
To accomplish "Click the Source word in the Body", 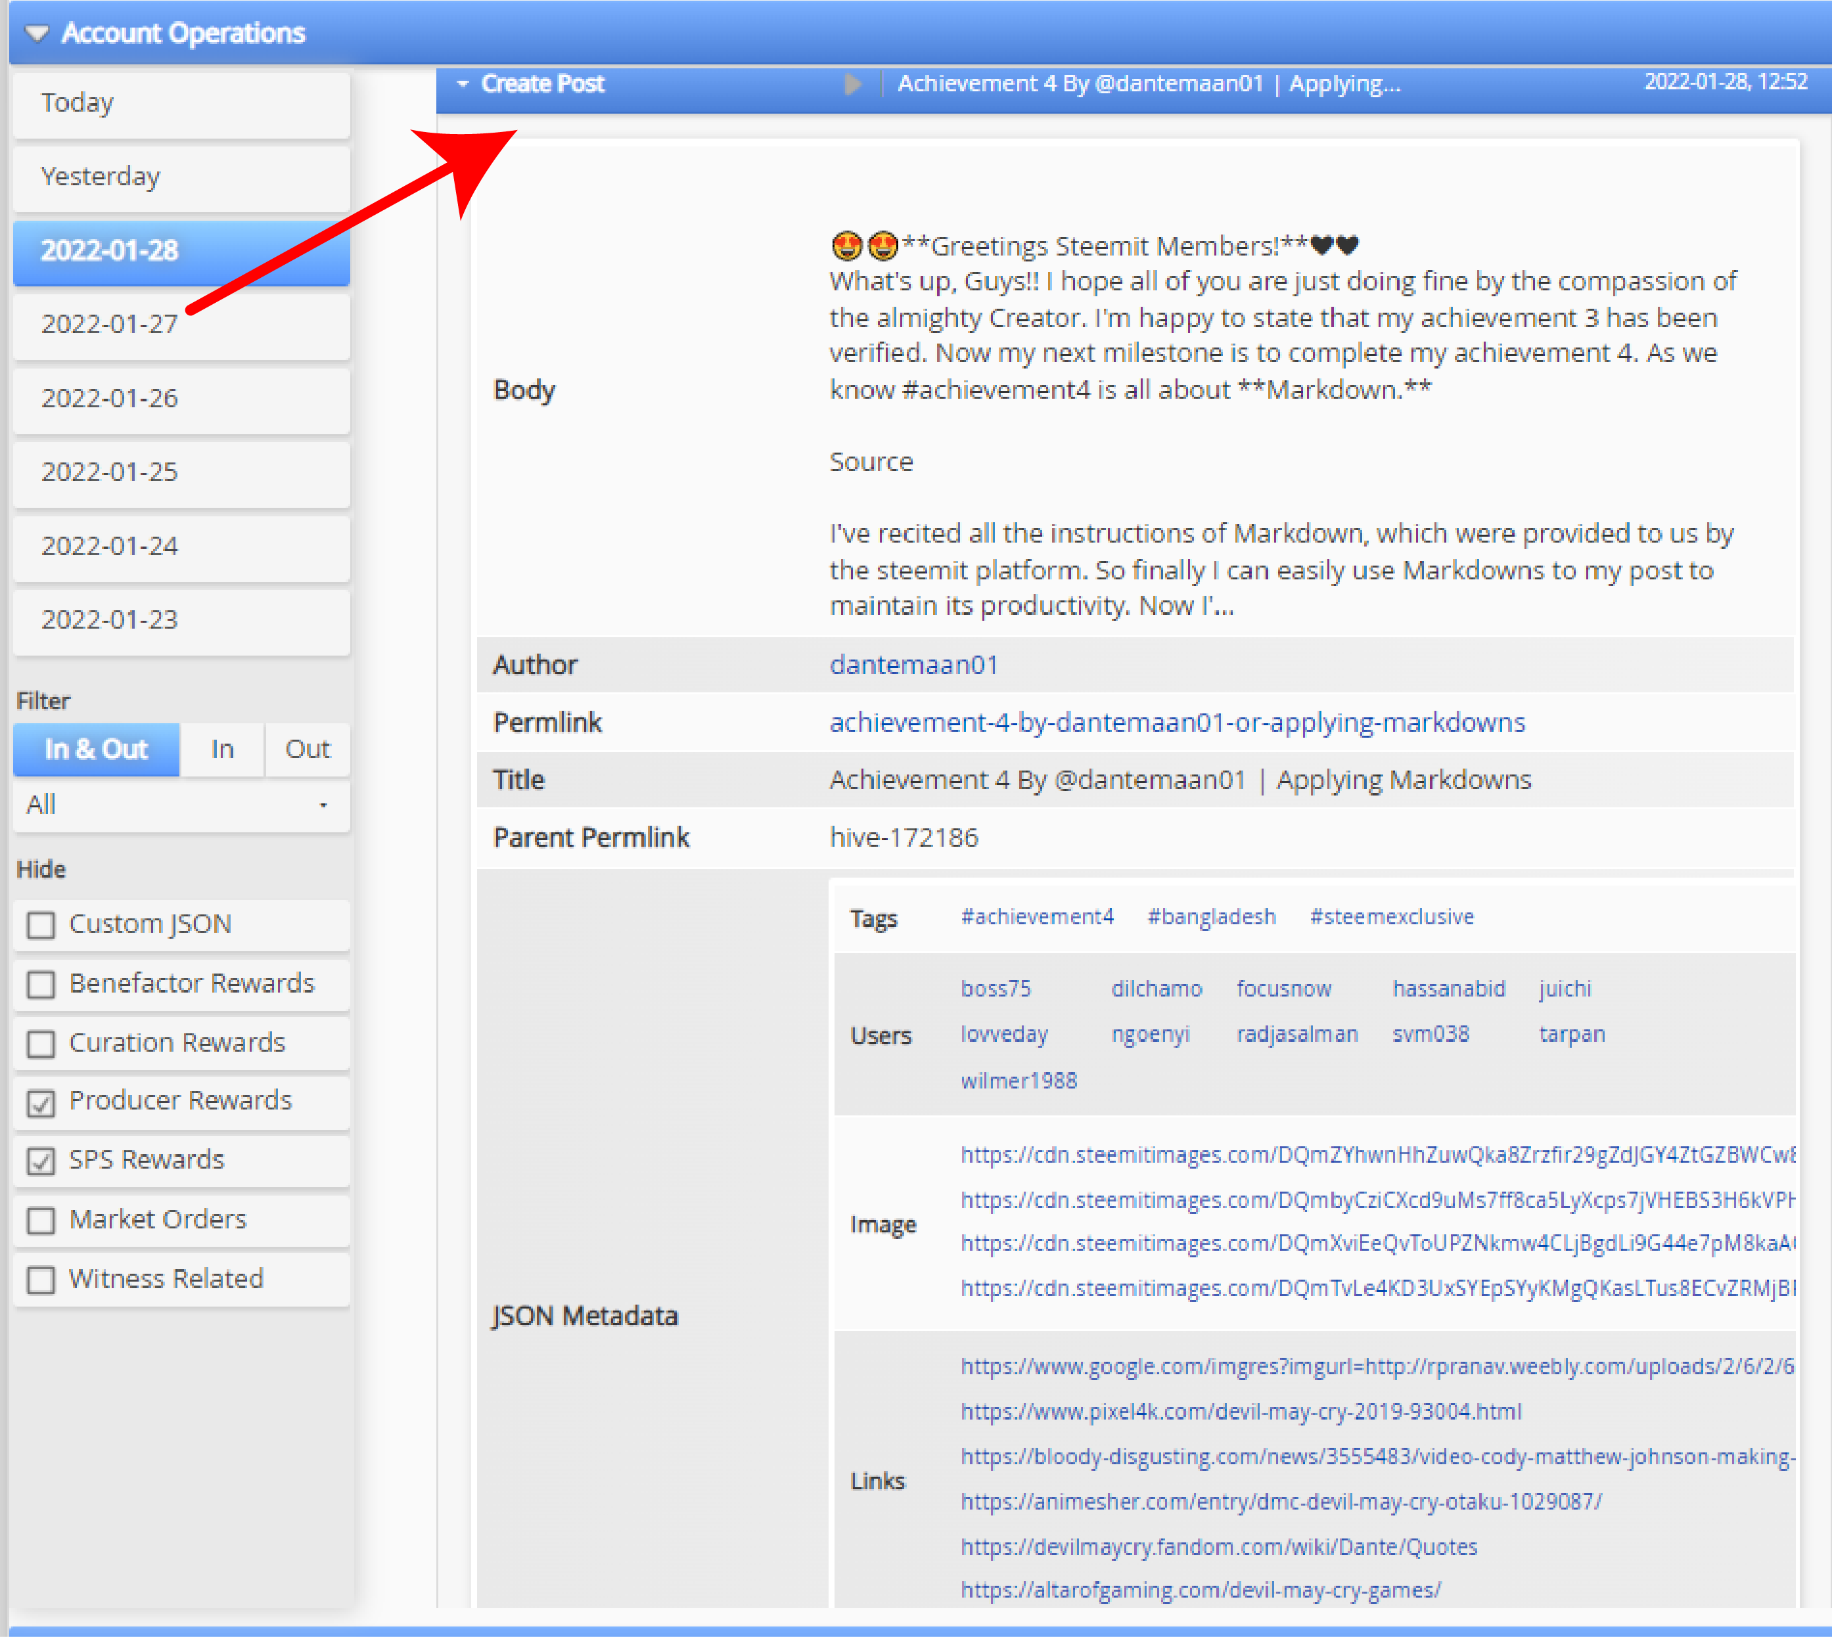I will pos(871,461).
